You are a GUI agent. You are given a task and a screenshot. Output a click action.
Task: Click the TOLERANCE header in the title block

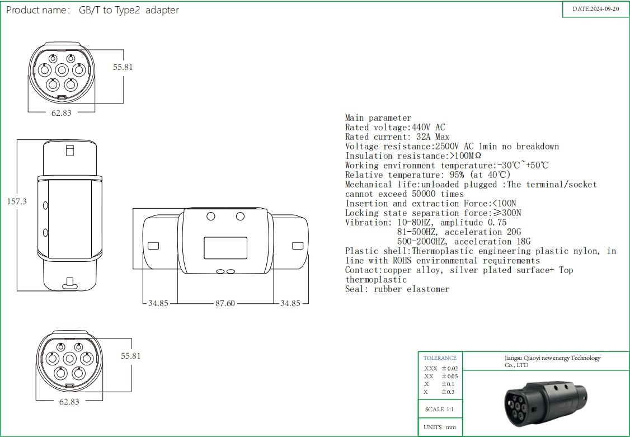[x=440, y=358]
